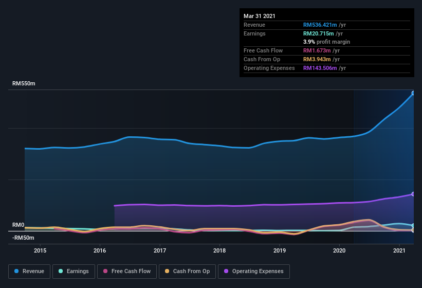Click the 2015 x-axis label
Screen dimensions: 422x288
40,250
